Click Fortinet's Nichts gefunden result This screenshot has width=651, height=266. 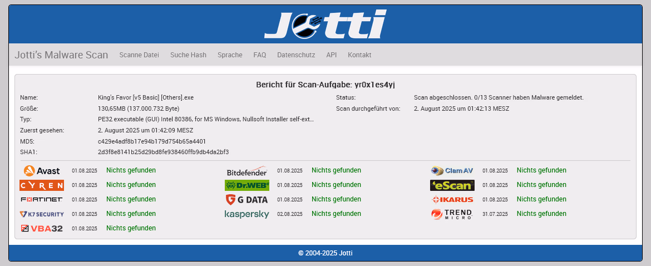click(131, 199)
